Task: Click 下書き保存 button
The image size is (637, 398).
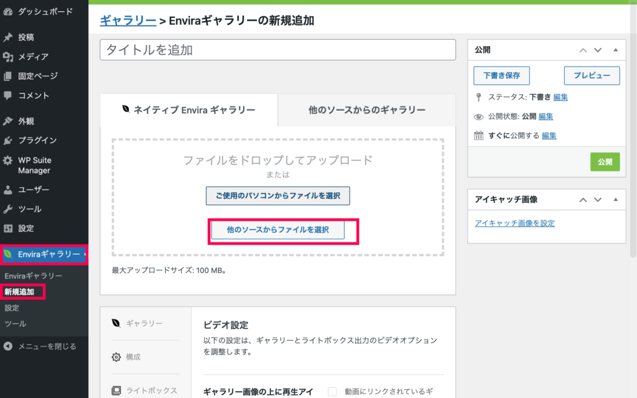Action: 502,75
